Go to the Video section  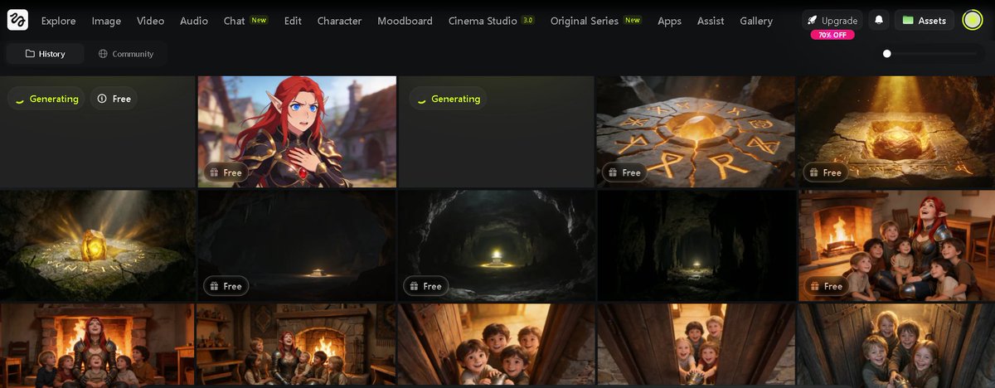pos(150,21)
